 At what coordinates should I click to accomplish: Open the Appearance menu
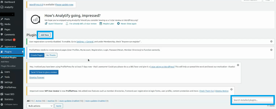click(10, 46)
